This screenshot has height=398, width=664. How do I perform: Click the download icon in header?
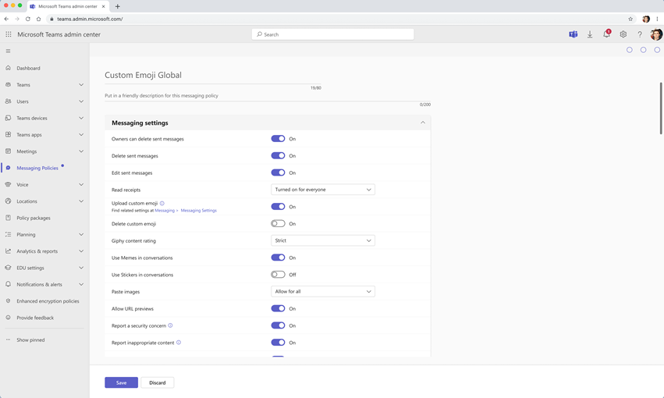click(589, 34)
